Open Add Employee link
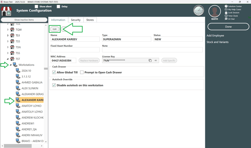This screenshot has height=148, width=251. (215, 35)
